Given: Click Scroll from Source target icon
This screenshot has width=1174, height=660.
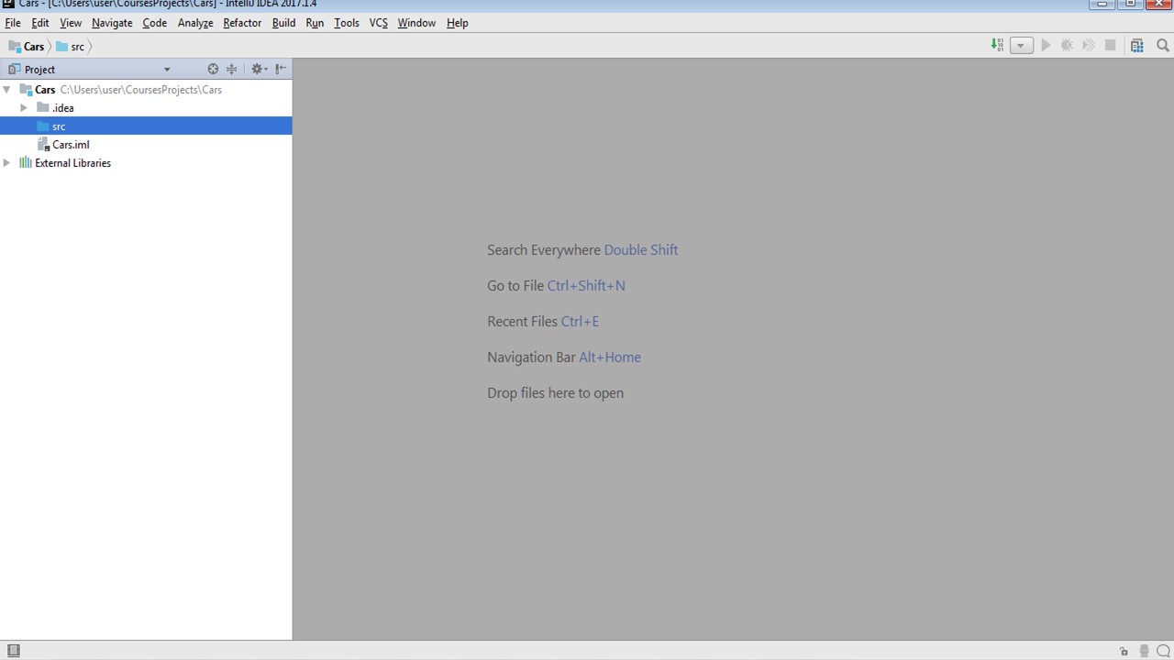Looking at the screenshot, I should [x=213, y=69].
